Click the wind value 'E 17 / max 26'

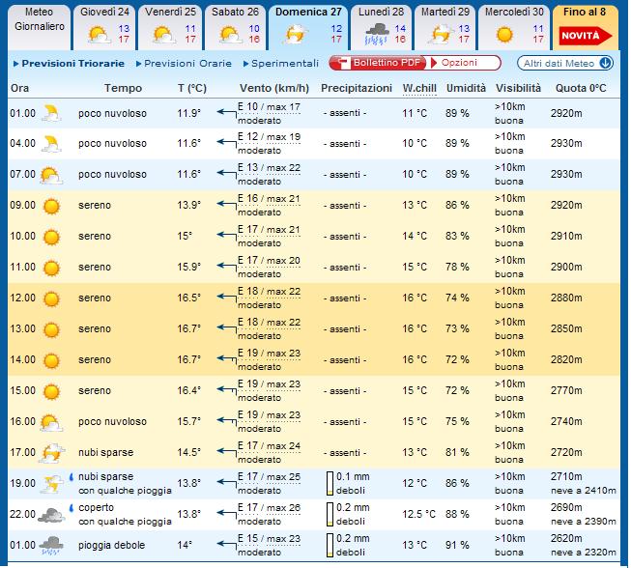269,508
